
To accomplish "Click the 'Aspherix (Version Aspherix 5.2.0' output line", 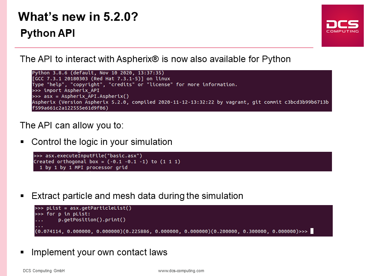I will (180, 102).
